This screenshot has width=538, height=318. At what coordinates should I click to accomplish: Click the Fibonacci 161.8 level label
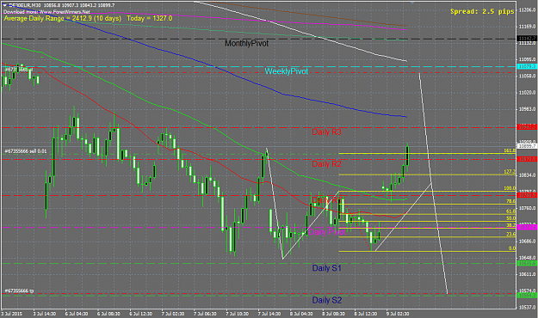[510, 150]
